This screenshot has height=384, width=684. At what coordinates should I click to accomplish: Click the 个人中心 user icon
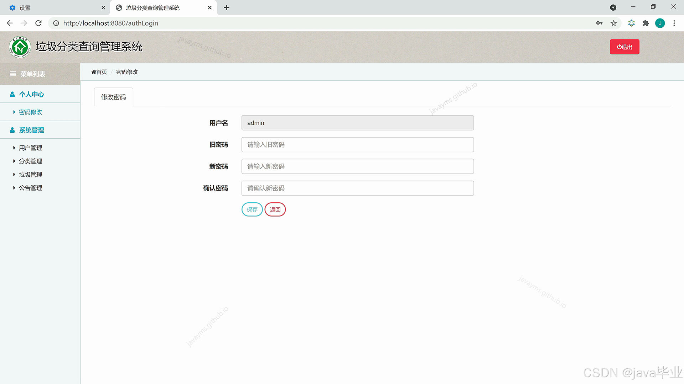(x=12, y=94)
